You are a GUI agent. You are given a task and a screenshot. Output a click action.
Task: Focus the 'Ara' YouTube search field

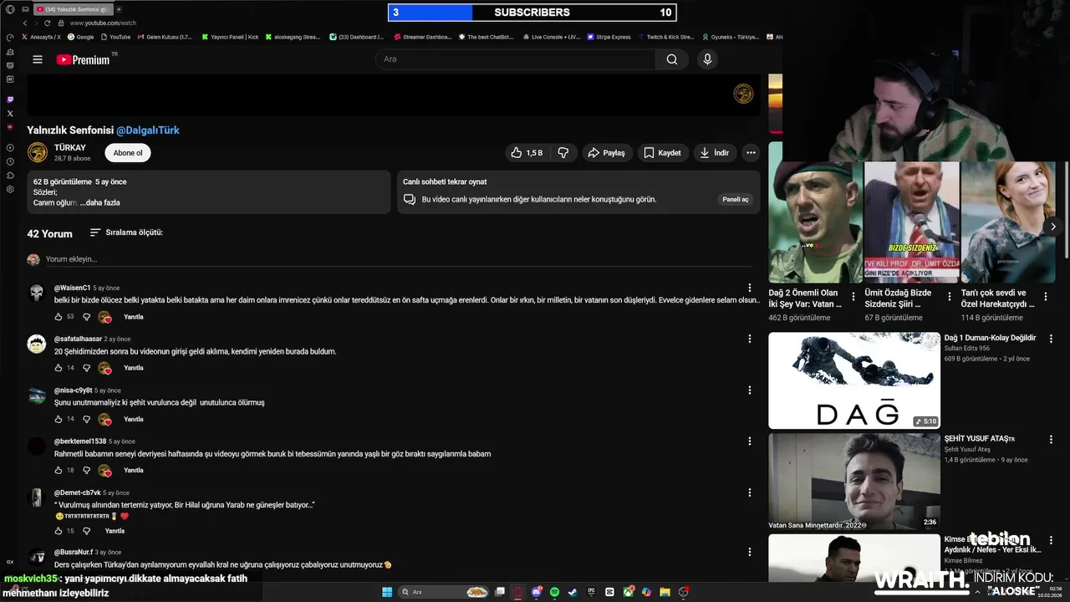pyautogui.click(x=516, y=59)
